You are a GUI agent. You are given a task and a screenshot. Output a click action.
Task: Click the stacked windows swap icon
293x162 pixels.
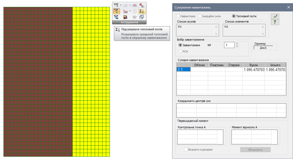(x=142, y=17)
